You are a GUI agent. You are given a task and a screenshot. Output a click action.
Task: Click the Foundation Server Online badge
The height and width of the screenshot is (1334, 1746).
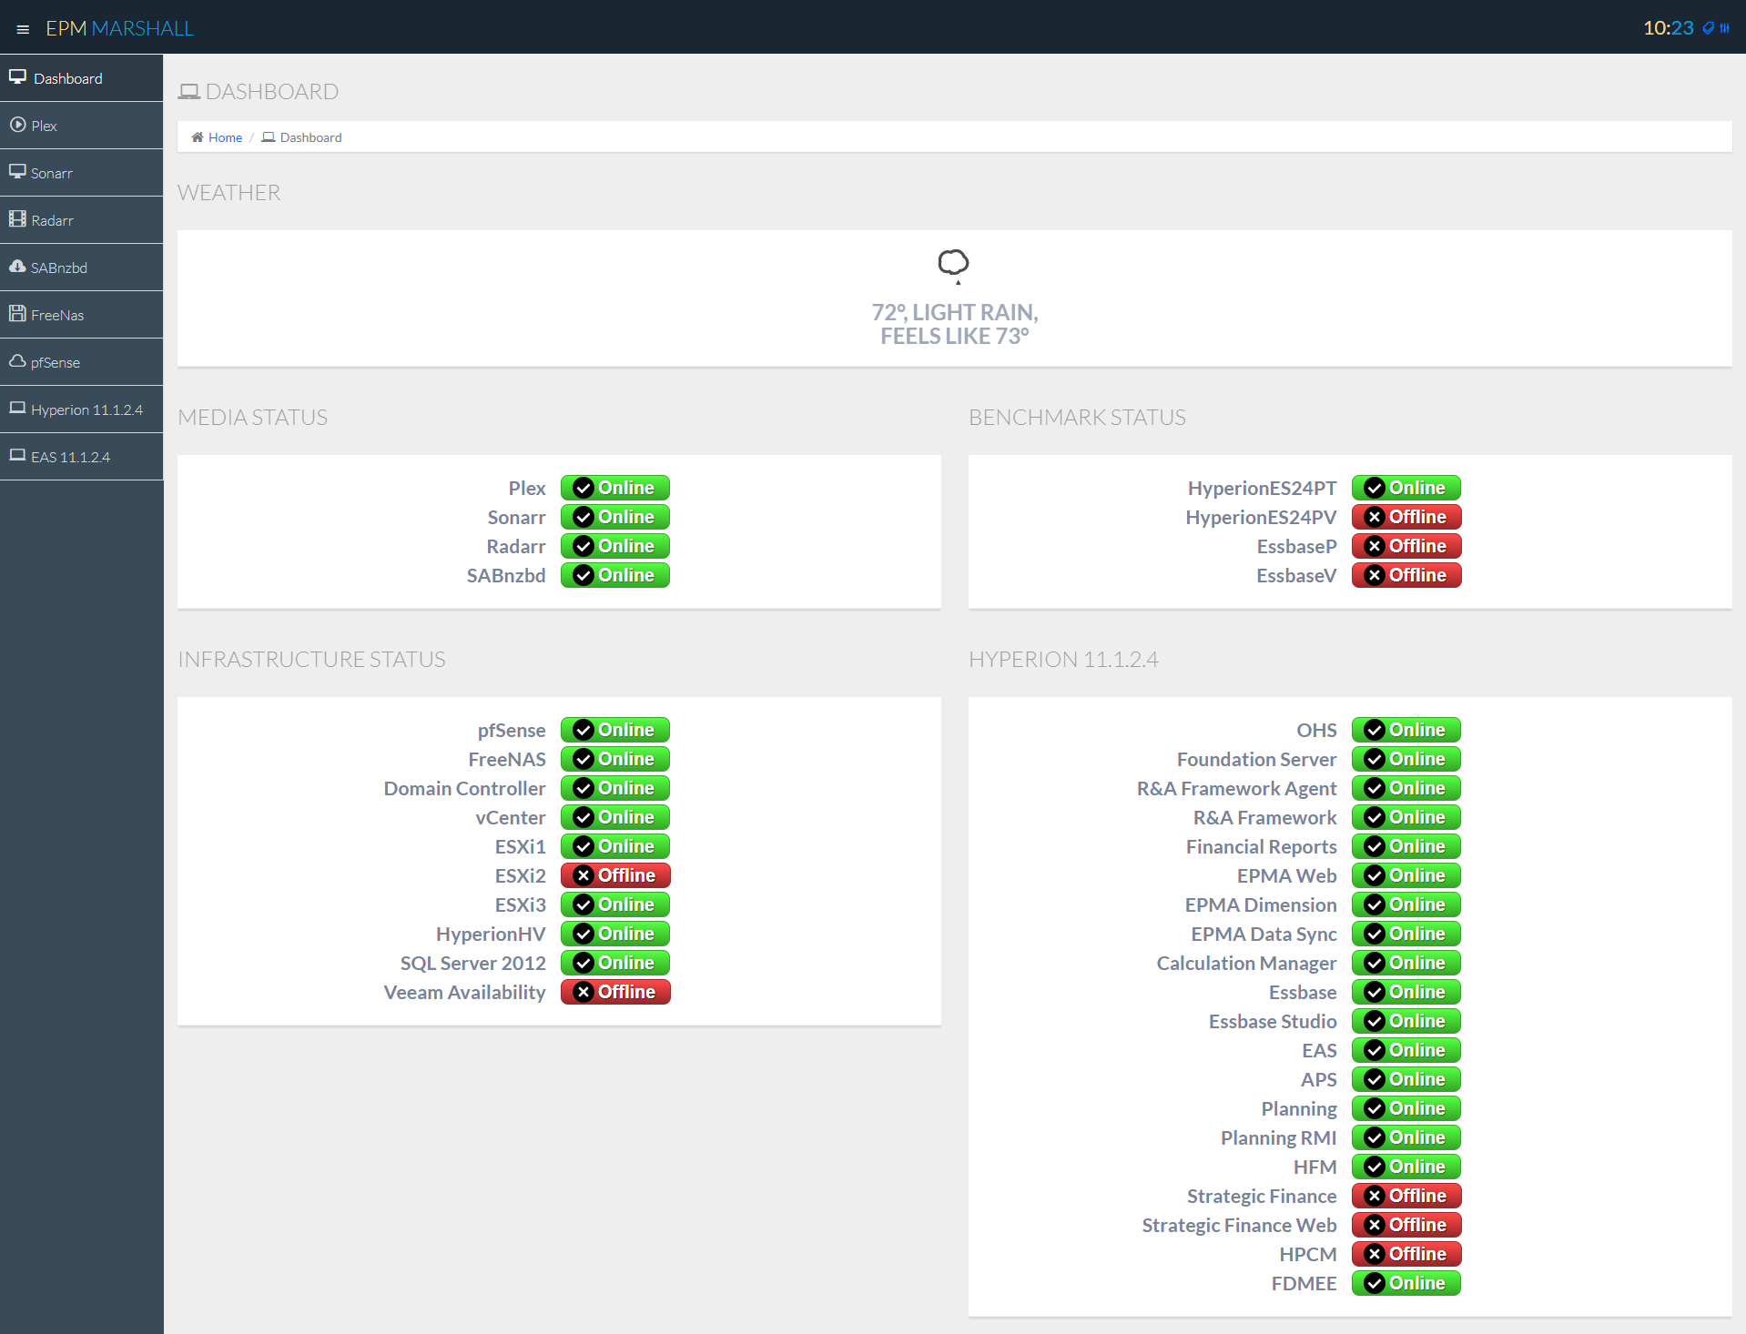[1406, 759]
